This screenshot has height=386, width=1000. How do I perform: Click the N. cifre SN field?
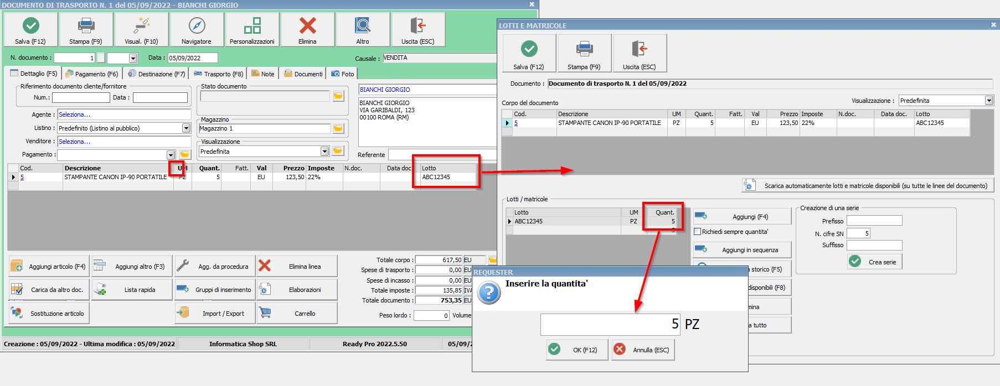858,233
